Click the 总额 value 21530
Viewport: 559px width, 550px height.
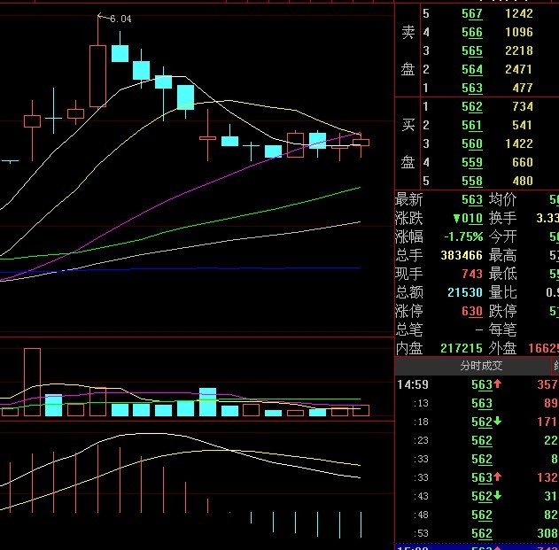pyautogui.click(x=465, y=292)
